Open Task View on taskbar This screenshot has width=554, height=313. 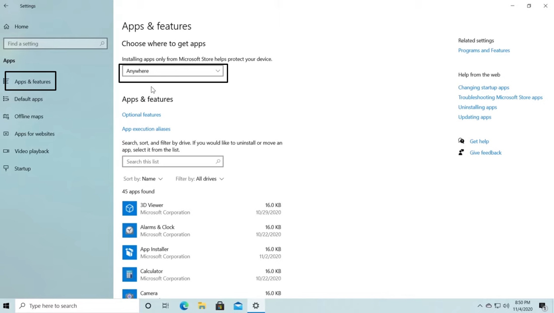click(166, 306)
